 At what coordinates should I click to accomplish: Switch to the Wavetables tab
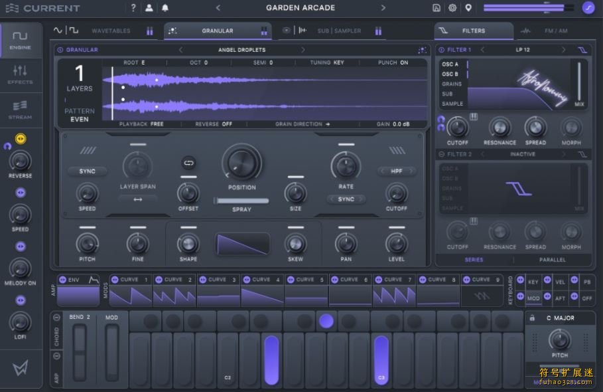tap(111, 31)
